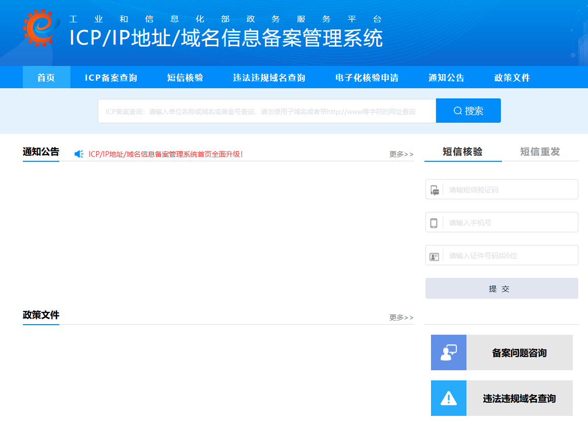
Task: Open 备案问题咨询 via the chat bubble icon
Action: tap(448, 352)
